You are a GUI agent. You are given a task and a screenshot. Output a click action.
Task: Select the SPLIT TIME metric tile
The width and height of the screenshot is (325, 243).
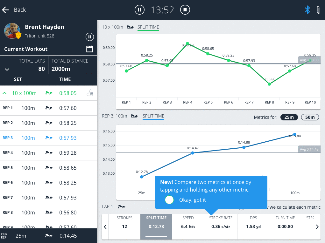pyautogui.click(x=156, y=227)
